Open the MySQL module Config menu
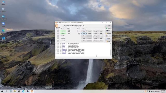Viewport: 166px width, 93px height. click(x=95, y=34)
